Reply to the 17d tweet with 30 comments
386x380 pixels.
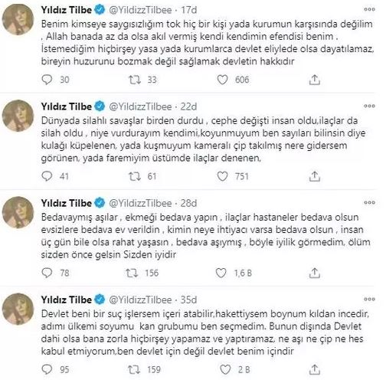(x=47, y=80)
